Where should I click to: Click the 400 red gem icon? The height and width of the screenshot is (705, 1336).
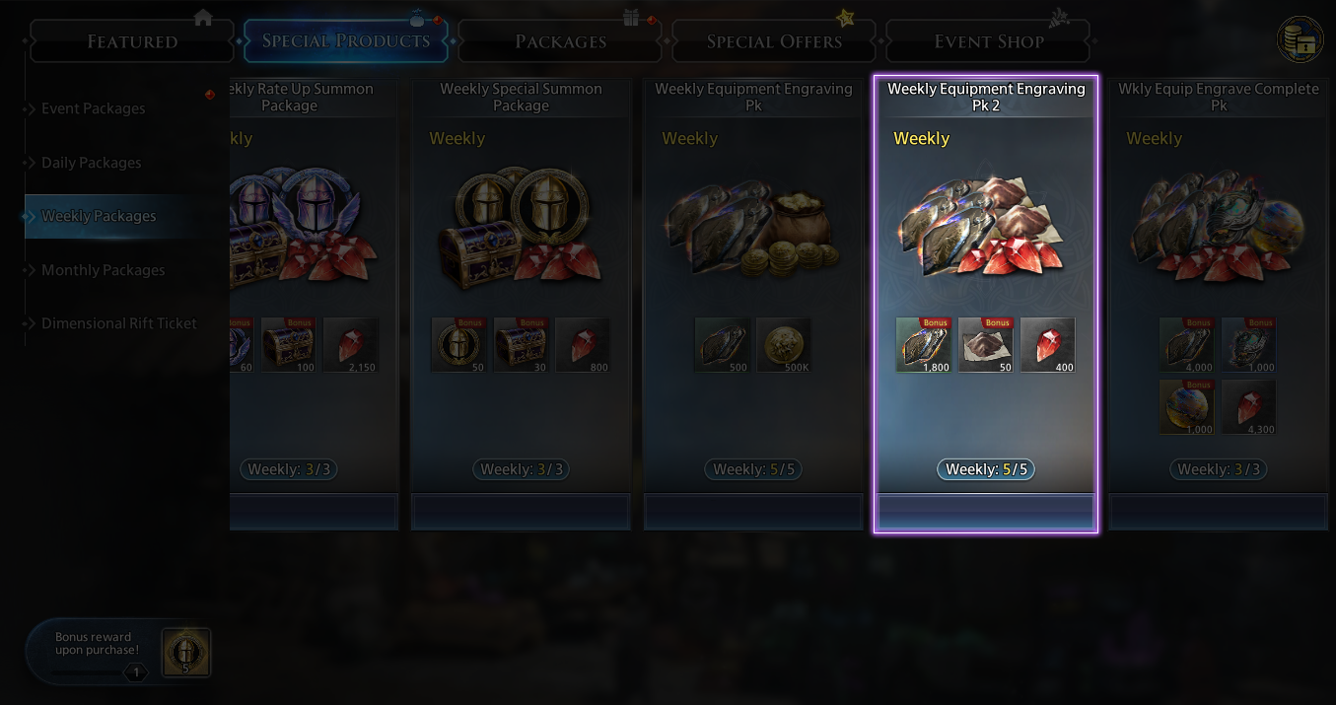[1048, 345]
